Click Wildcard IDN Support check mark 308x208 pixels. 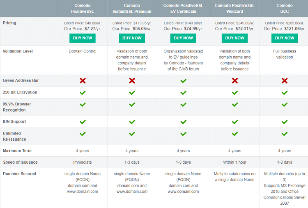[x=234, y=122]
